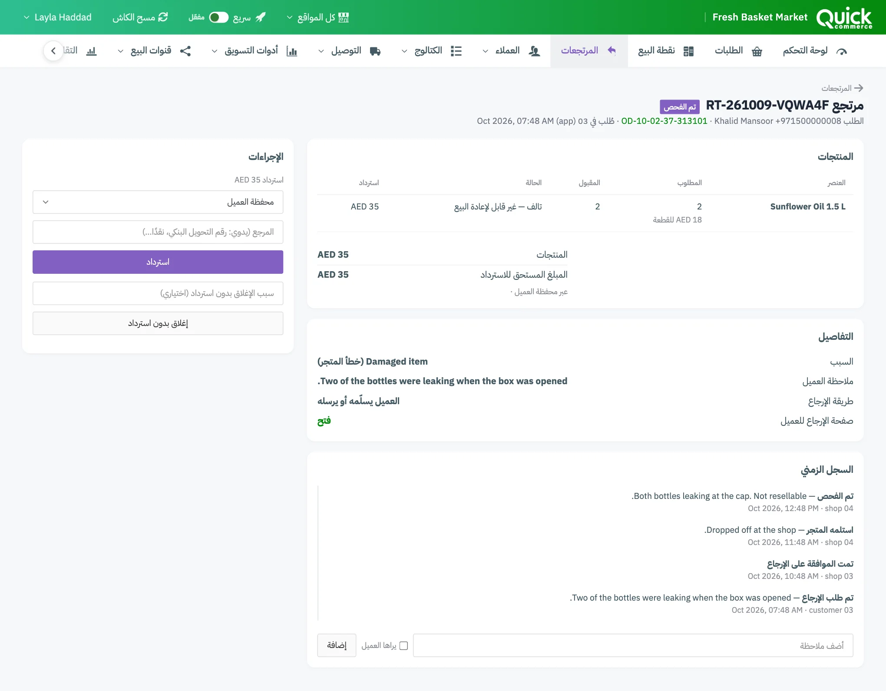
Task: Click the delivery truck icon
Action: tap(375, 51)
